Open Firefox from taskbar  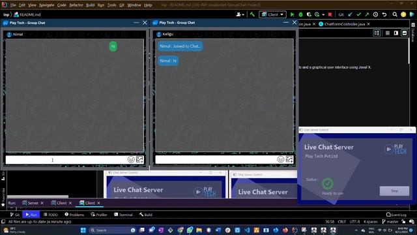pos(285,230)
